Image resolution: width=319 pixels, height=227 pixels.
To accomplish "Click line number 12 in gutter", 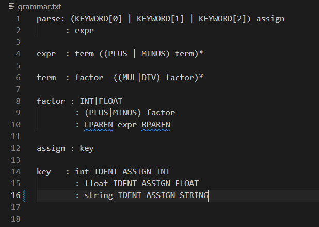I will [x=15, y=148].
